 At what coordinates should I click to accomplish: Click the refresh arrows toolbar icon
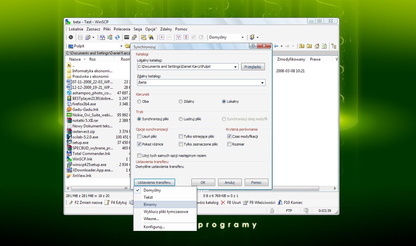click(117, 37)
